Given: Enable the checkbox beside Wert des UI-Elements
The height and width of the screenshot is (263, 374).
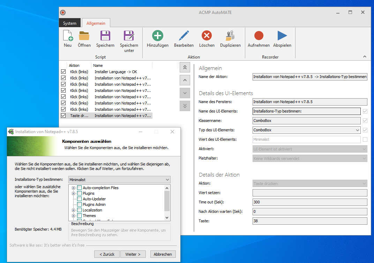Looking at the screenshot, I should (x=365, y=140).
